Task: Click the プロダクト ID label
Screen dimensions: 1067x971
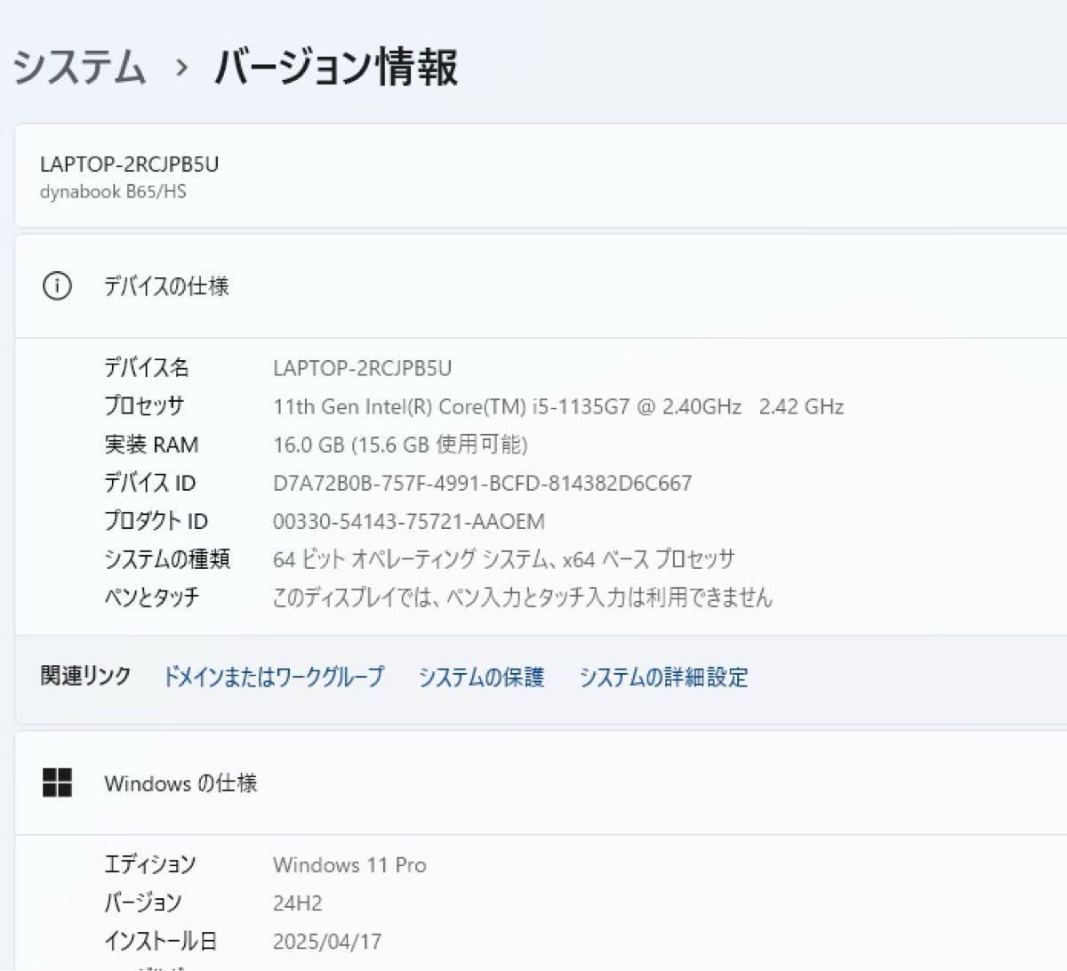Action: coord(156,520)
